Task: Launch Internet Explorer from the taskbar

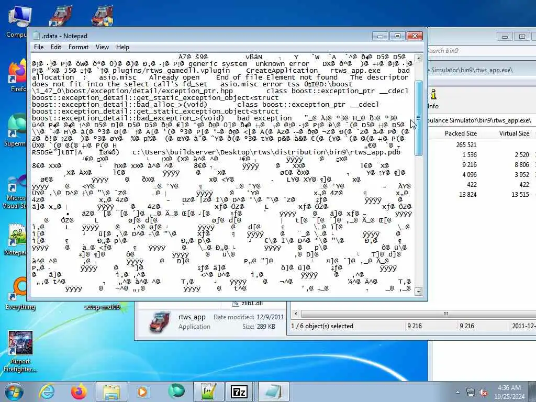Action: [47, 392]
